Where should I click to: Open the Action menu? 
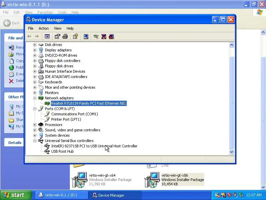coord(44,28)
